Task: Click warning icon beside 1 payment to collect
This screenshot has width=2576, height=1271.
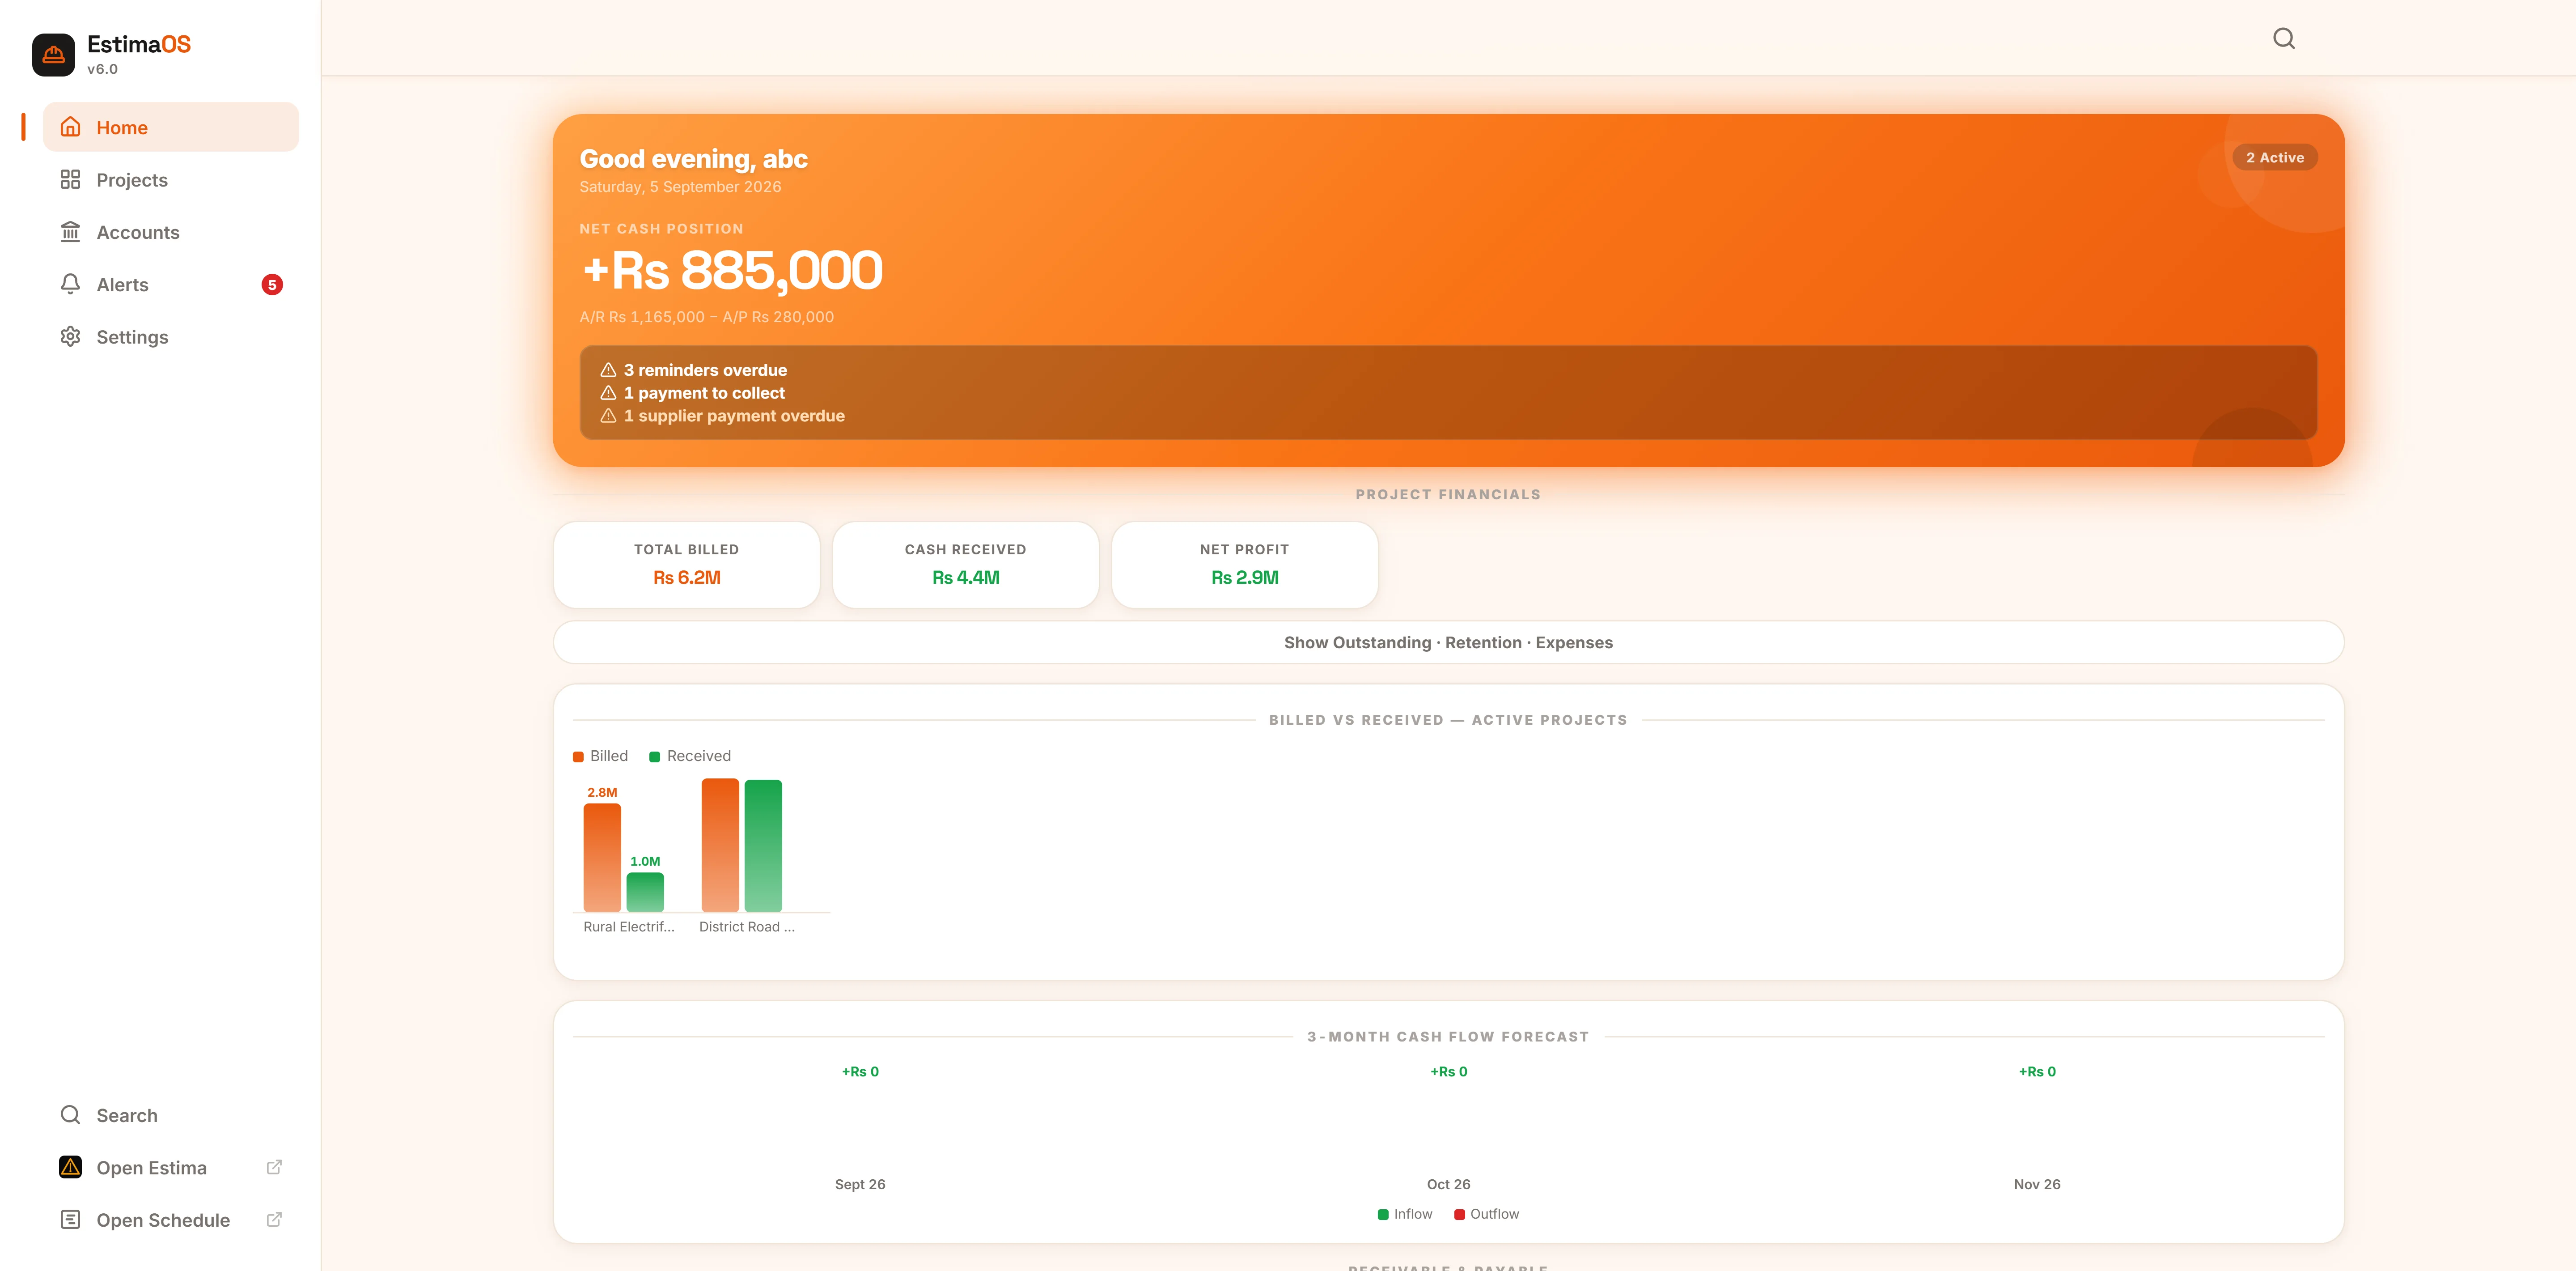Action: (608, 393)
